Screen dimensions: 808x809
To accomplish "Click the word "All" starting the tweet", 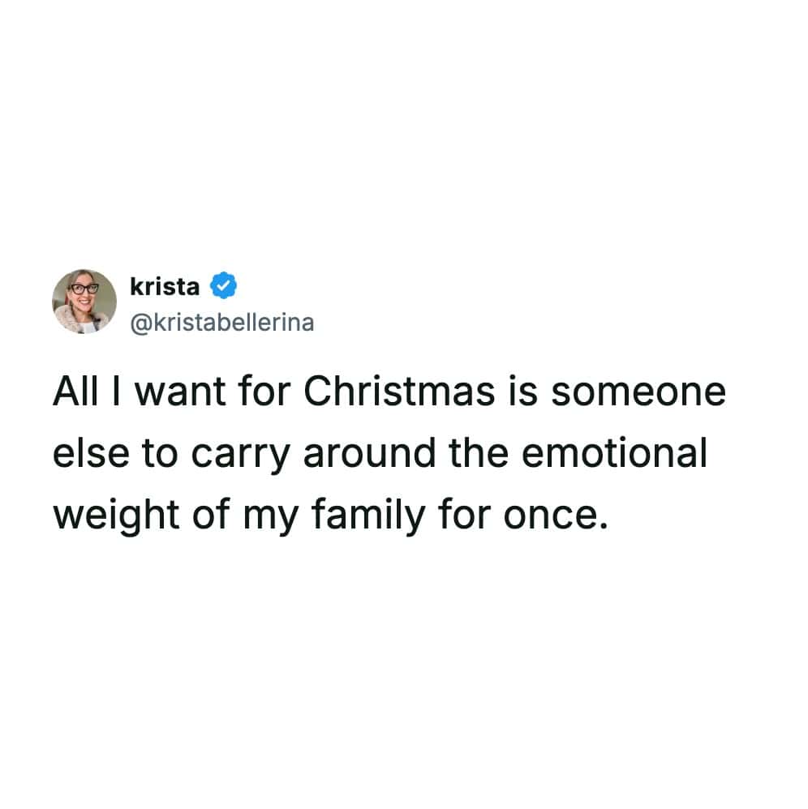I will click(x=76, y=392).
